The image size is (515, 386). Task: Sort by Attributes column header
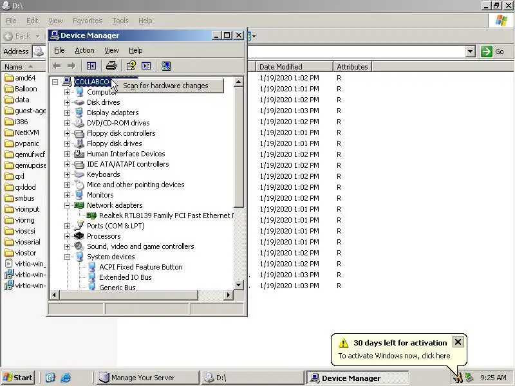(x=353, y=67)
